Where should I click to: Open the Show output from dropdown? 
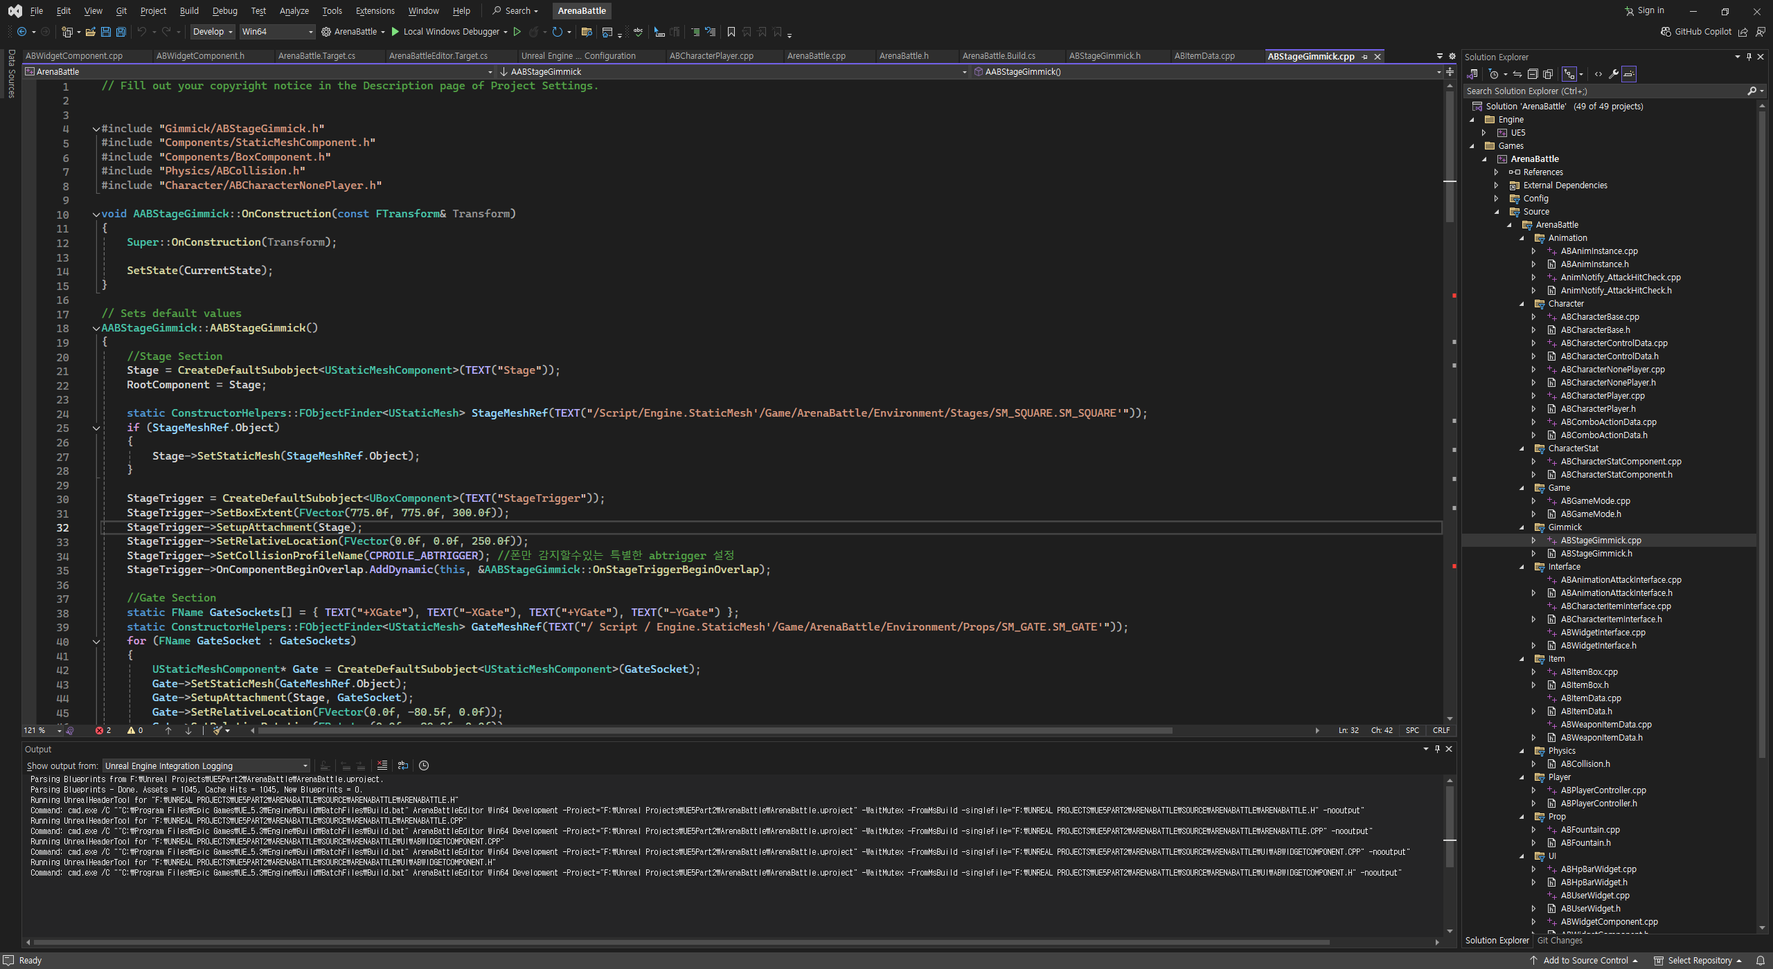pyautogui.click(x=206, y=766)
